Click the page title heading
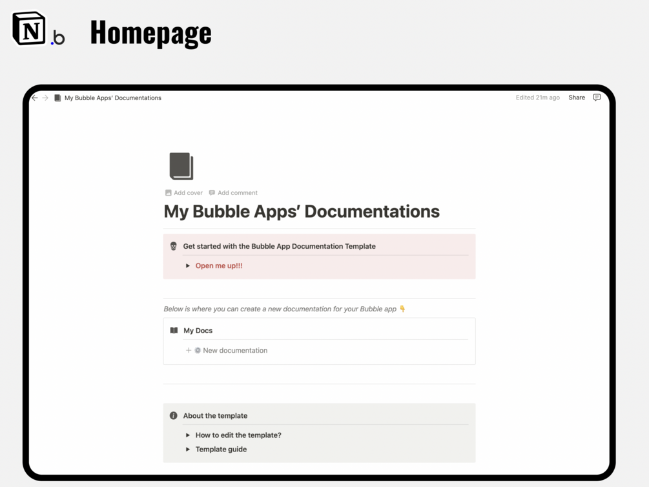The image size is (649, 487). pyautogui.click(x=302, y=211)
